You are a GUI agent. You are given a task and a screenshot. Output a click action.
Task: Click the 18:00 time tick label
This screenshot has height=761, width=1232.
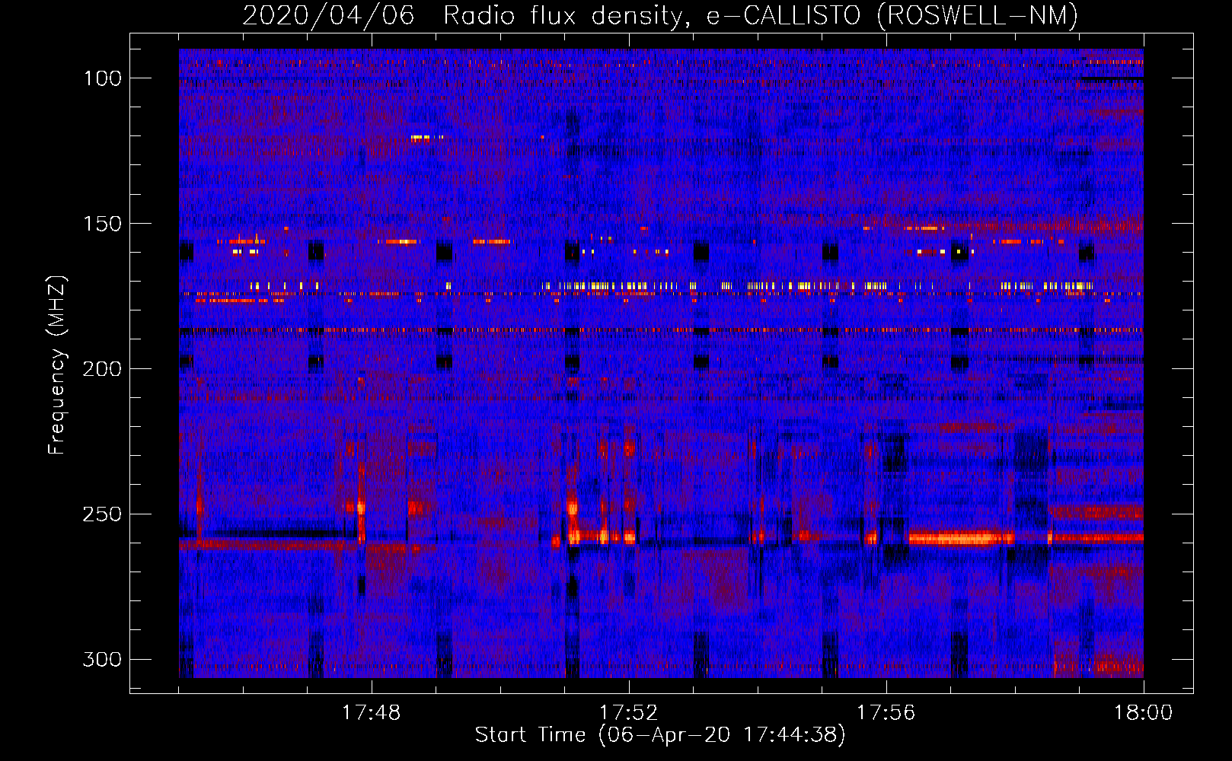1144,713
